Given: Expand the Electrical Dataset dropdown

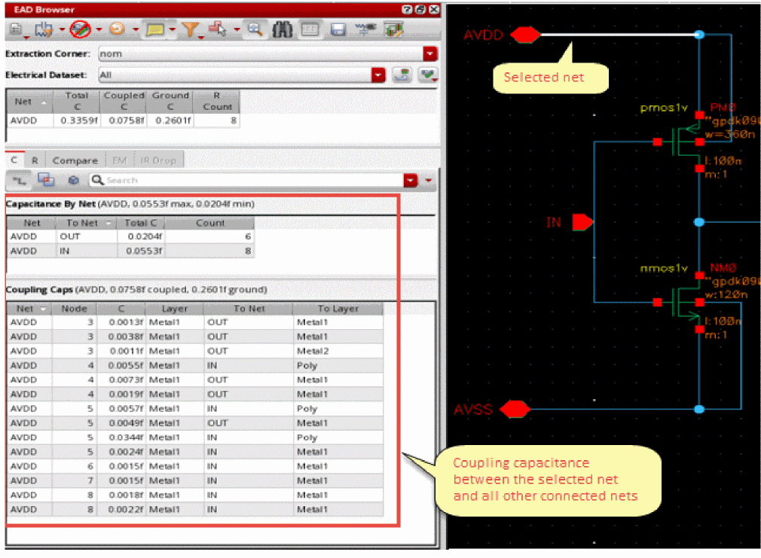Looking at the screenshot, I should point(378,75).
